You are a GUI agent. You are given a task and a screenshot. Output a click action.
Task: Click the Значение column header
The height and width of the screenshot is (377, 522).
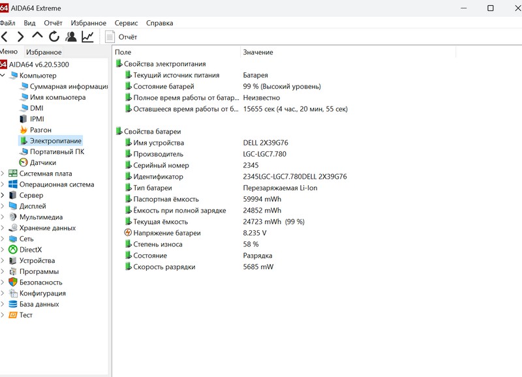tap(258, 52)
